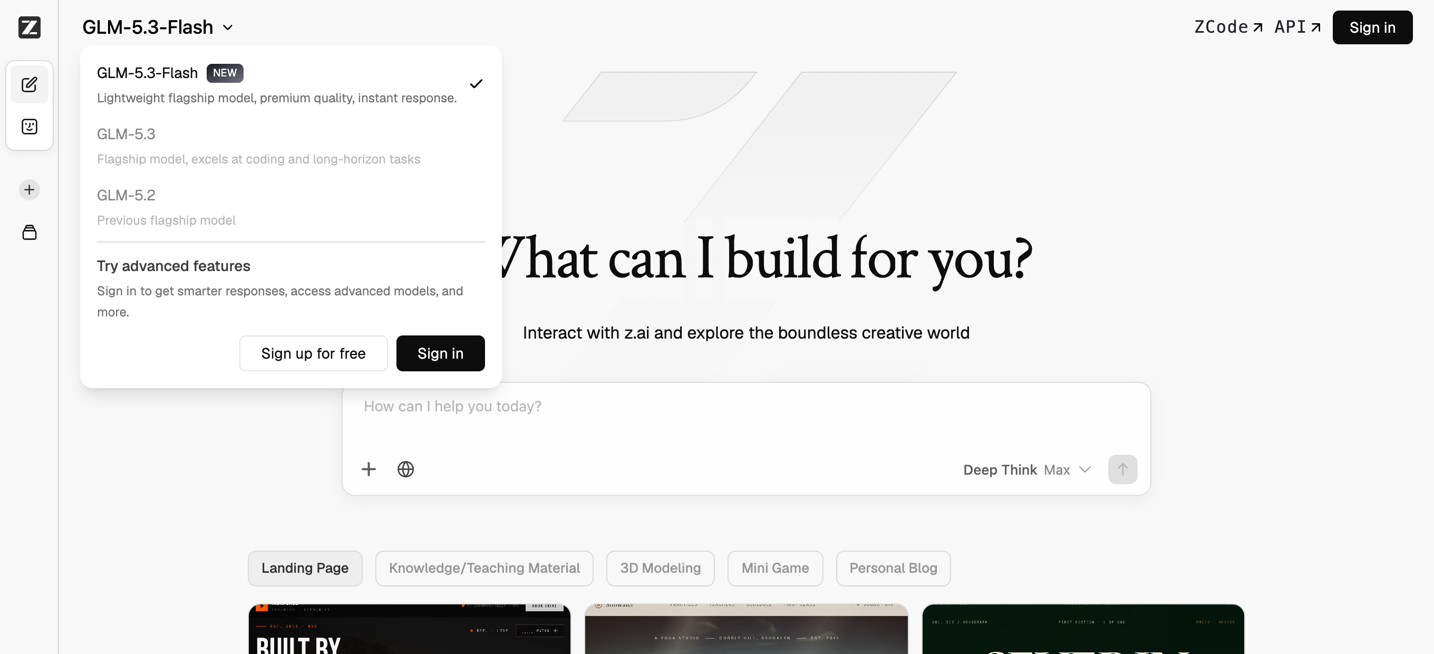Switch to the Personal Blog tab

click(x=893, y=568)
